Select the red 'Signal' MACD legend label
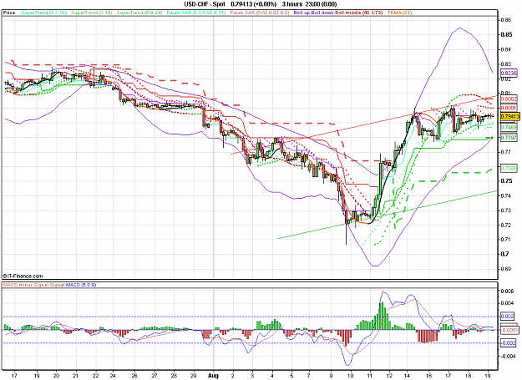 pos(58,285)
